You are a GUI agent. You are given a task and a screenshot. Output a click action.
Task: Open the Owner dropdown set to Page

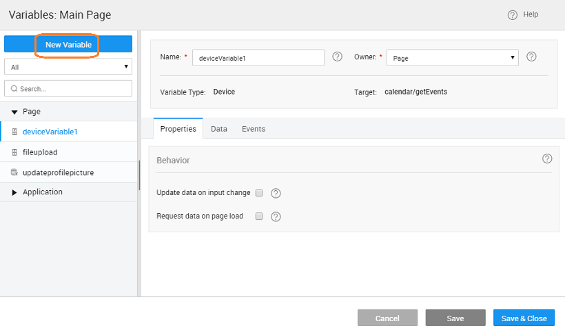coord(452,58)
